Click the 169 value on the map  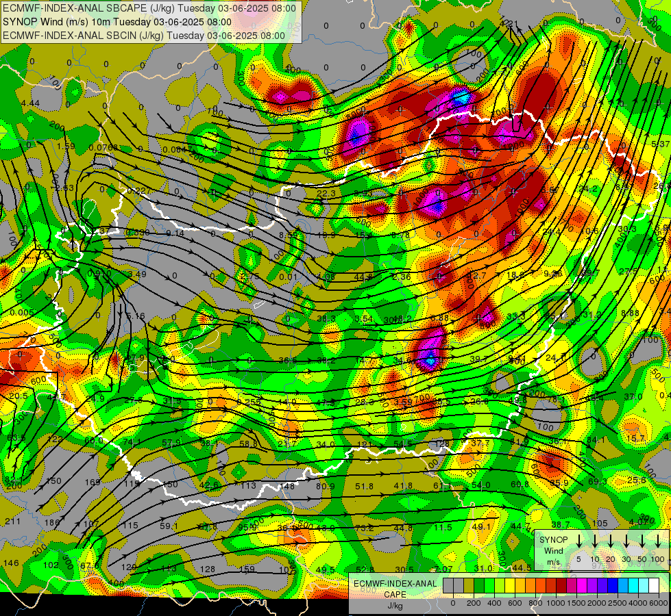pyautogui.click(x=93, y=483)
